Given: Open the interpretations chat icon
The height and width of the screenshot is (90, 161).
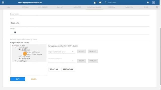Looking at the screenshot, I should (95, 2).
